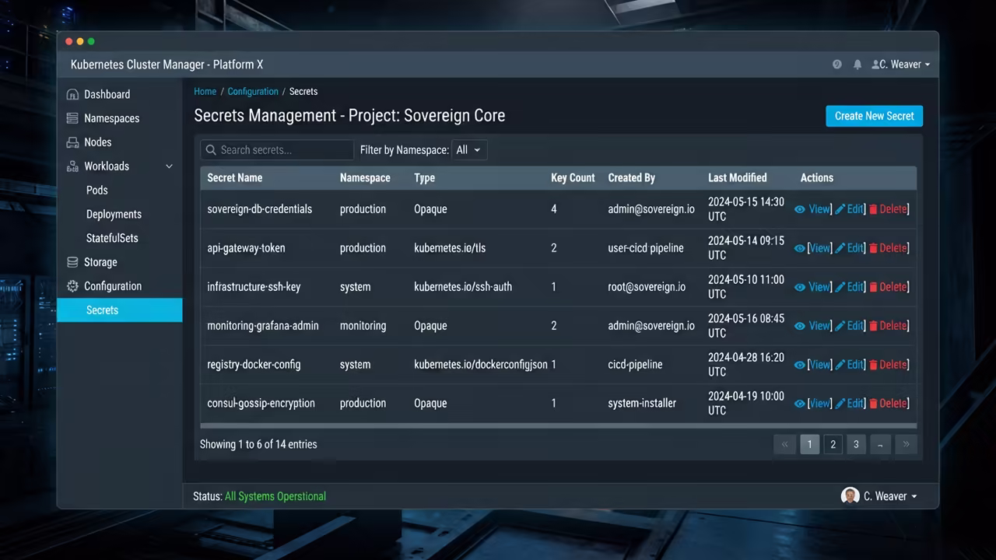Click "root@sovereign.io" created-by cell
This screenshot has width=996, height=560.
tap(647, 287)
